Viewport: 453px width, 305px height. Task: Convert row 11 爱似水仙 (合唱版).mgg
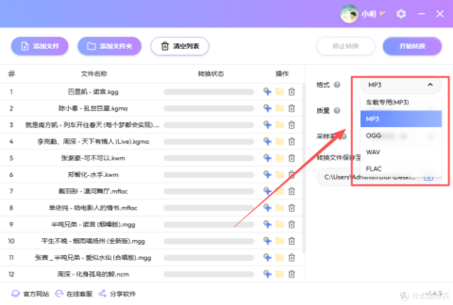click(267, 257)
